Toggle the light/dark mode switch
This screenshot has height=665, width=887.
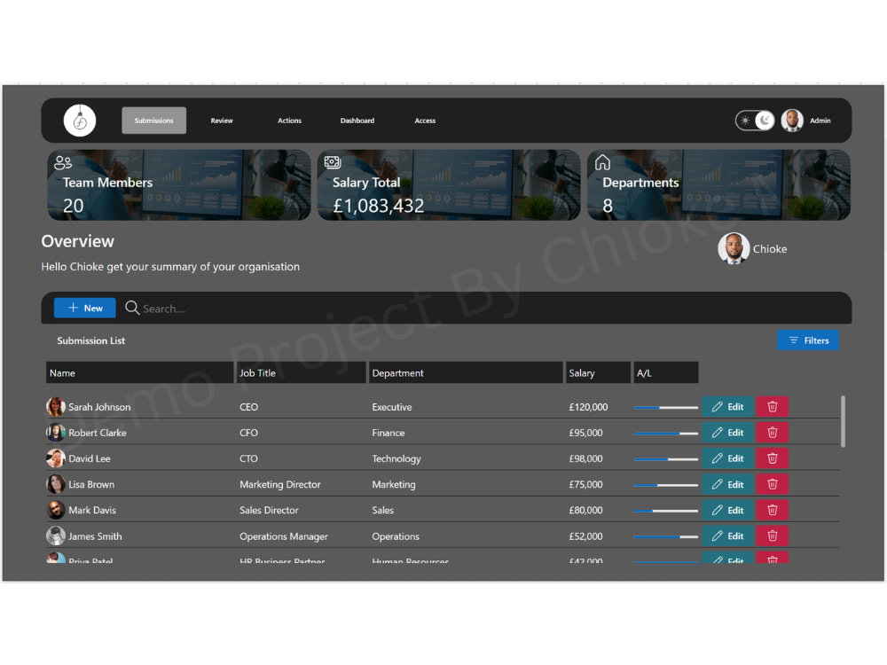755,121
